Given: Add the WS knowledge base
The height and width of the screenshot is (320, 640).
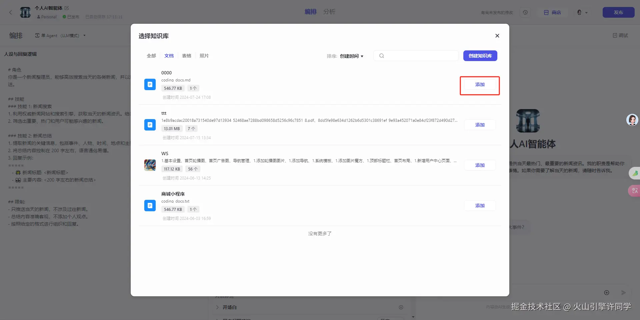Looking at the screenshot, I should (x=480, y=165).
